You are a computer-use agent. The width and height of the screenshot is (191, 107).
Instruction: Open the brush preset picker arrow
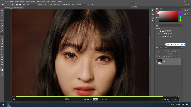[x=14, y=5]
